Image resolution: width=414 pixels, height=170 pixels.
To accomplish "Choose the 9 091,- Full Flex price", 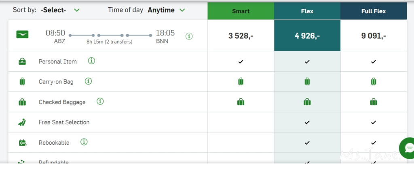I will tap(374, 36).
